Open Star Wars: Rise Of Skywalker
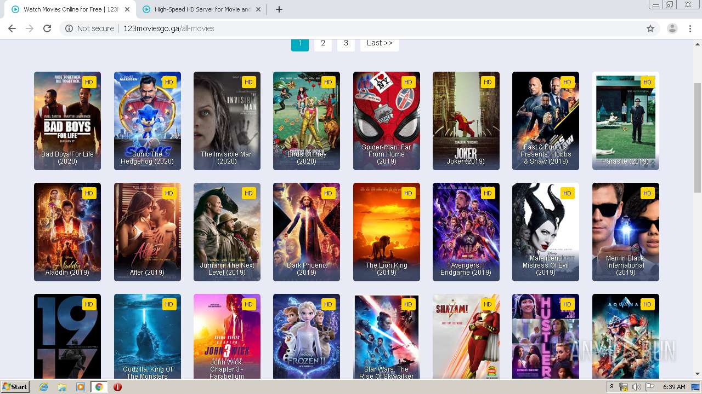702x394 pixels. click(387, 337)
